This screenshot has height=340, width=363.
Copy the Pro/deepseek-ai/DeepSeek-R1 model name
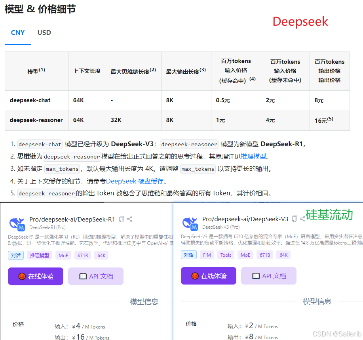(122, 219)
